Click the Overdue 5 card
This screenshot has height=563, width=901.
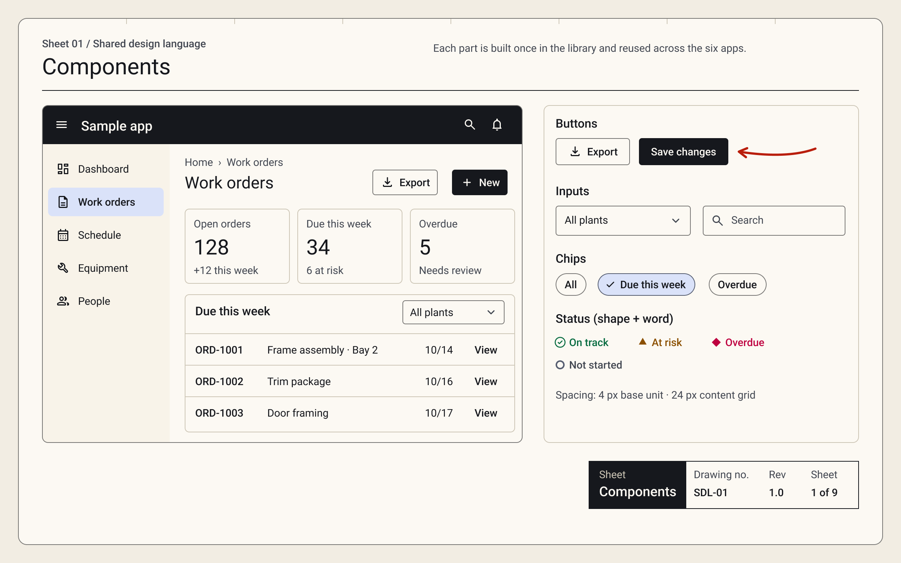pos(463,246)
